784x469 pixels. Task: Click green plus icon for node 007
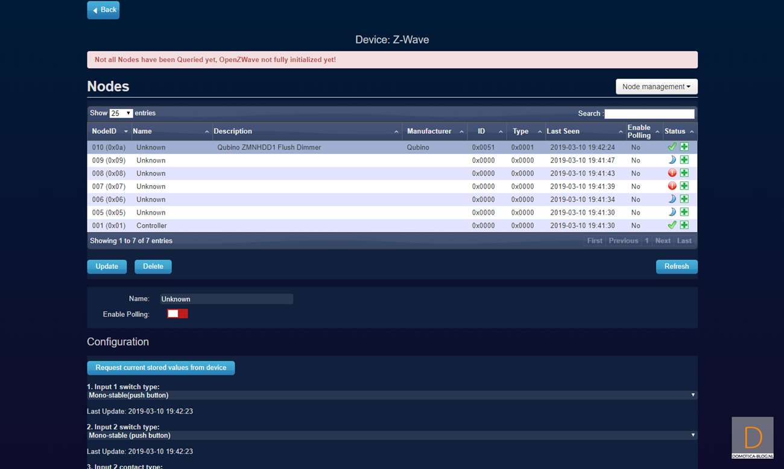click(684, 186)
